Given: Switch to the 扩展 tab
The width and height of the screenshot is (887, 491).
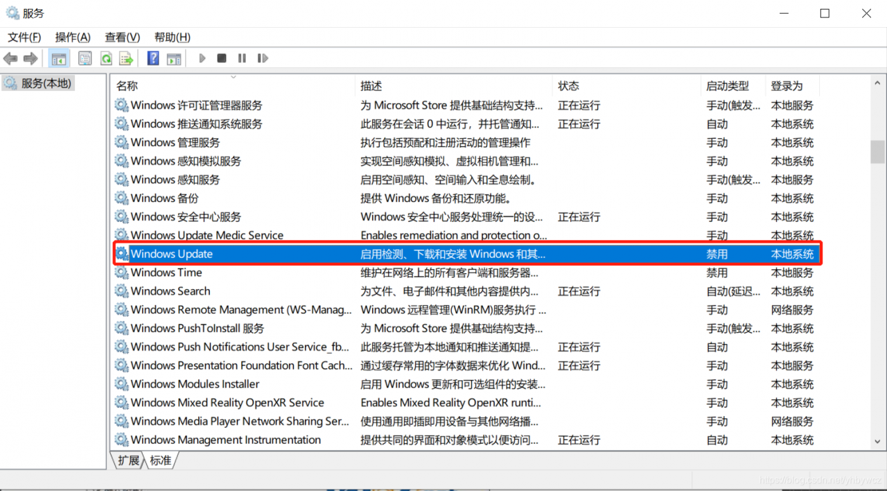Looking at the screenshot, I should 128,460.
